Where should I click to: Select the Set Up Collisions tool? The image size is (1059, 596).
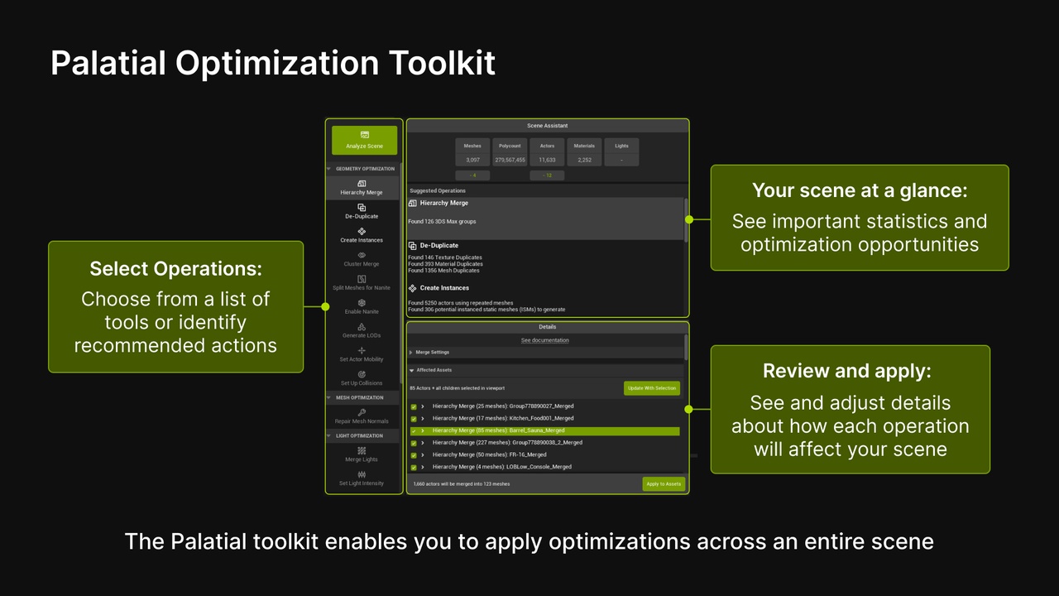[x=362, y=378]
